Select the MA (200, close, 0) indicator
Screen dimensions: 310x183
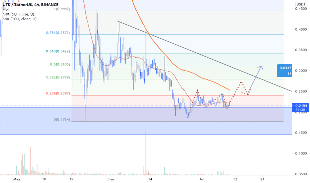coord(20,19)
